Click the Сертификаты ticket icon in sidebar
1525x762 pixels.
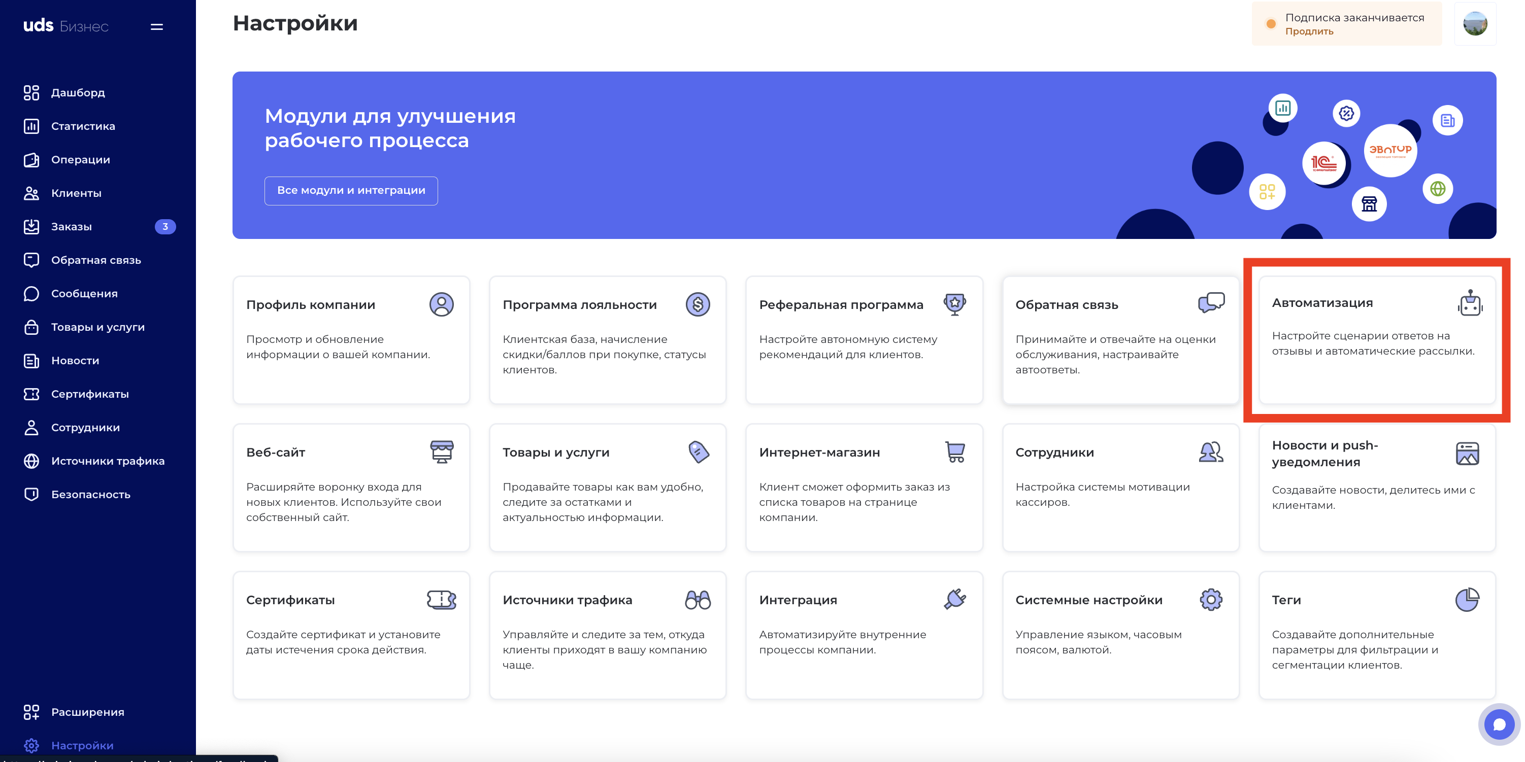[31, 394]
